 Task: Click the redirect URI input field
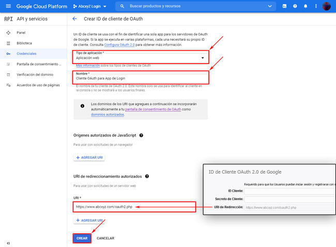coord(134,207)
